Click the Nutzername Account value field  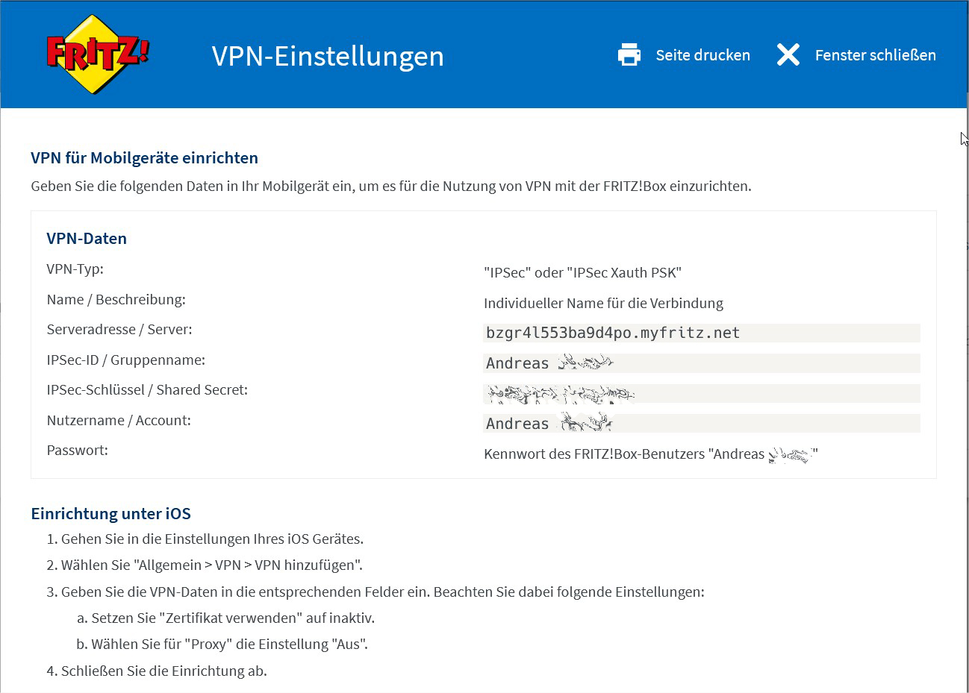[701, 424]
